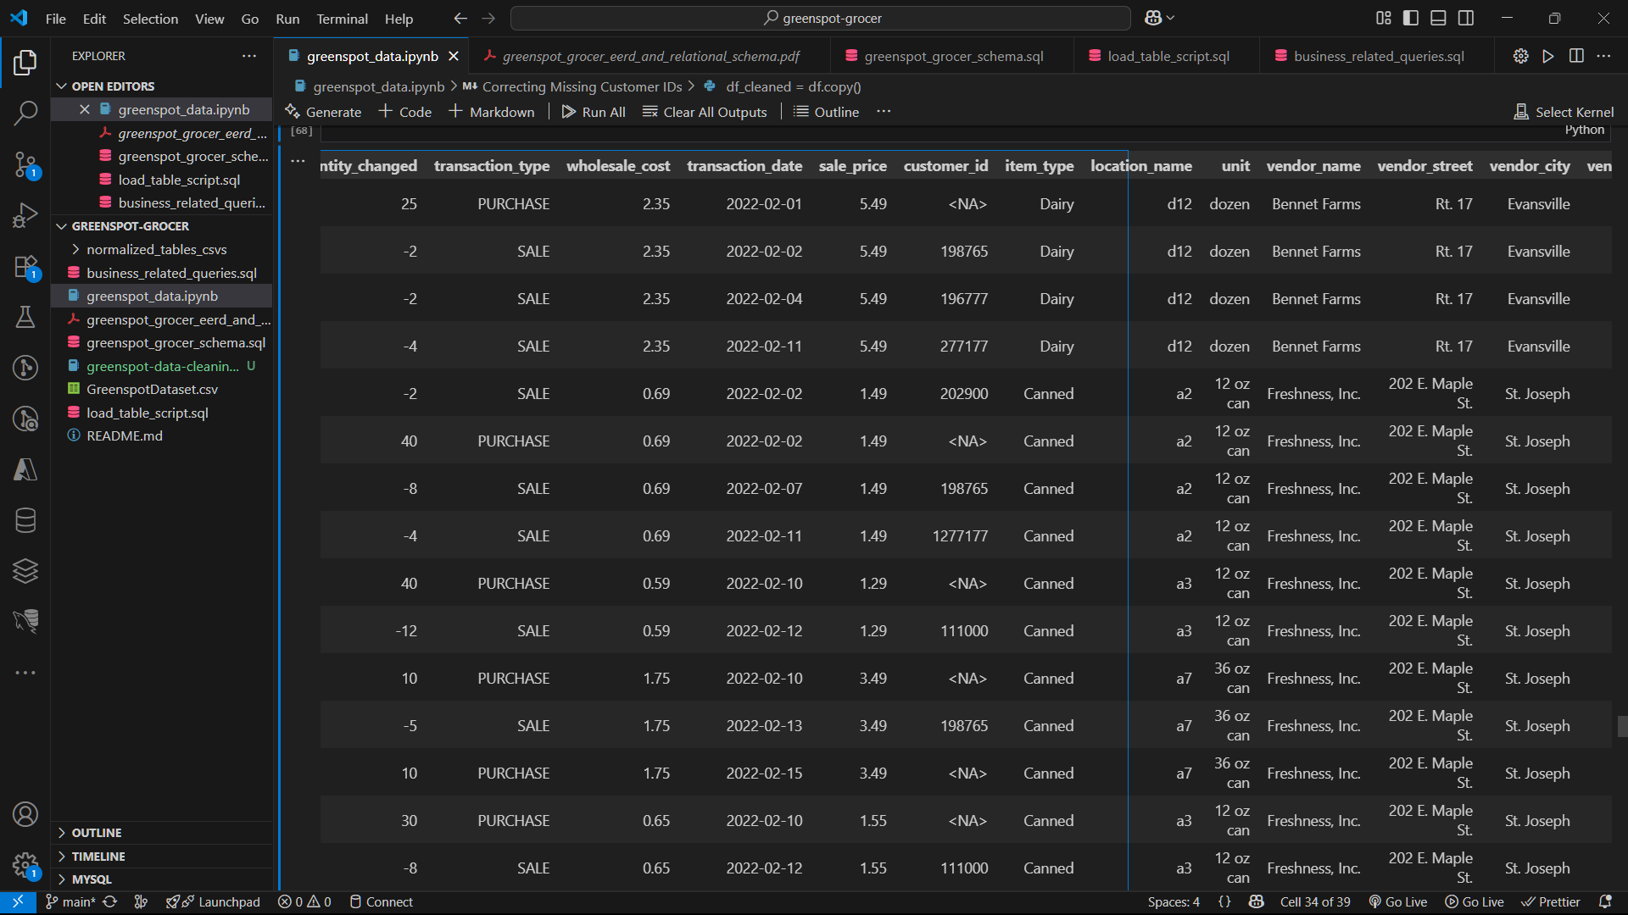This screenshot has height=915, width=1628.
Task: Click Launchpad in the status bar
Action: click(x=214, y=902)
